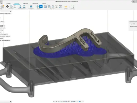
Task: Click the fourth Manage group icon
Action: [x=56, y=6]
